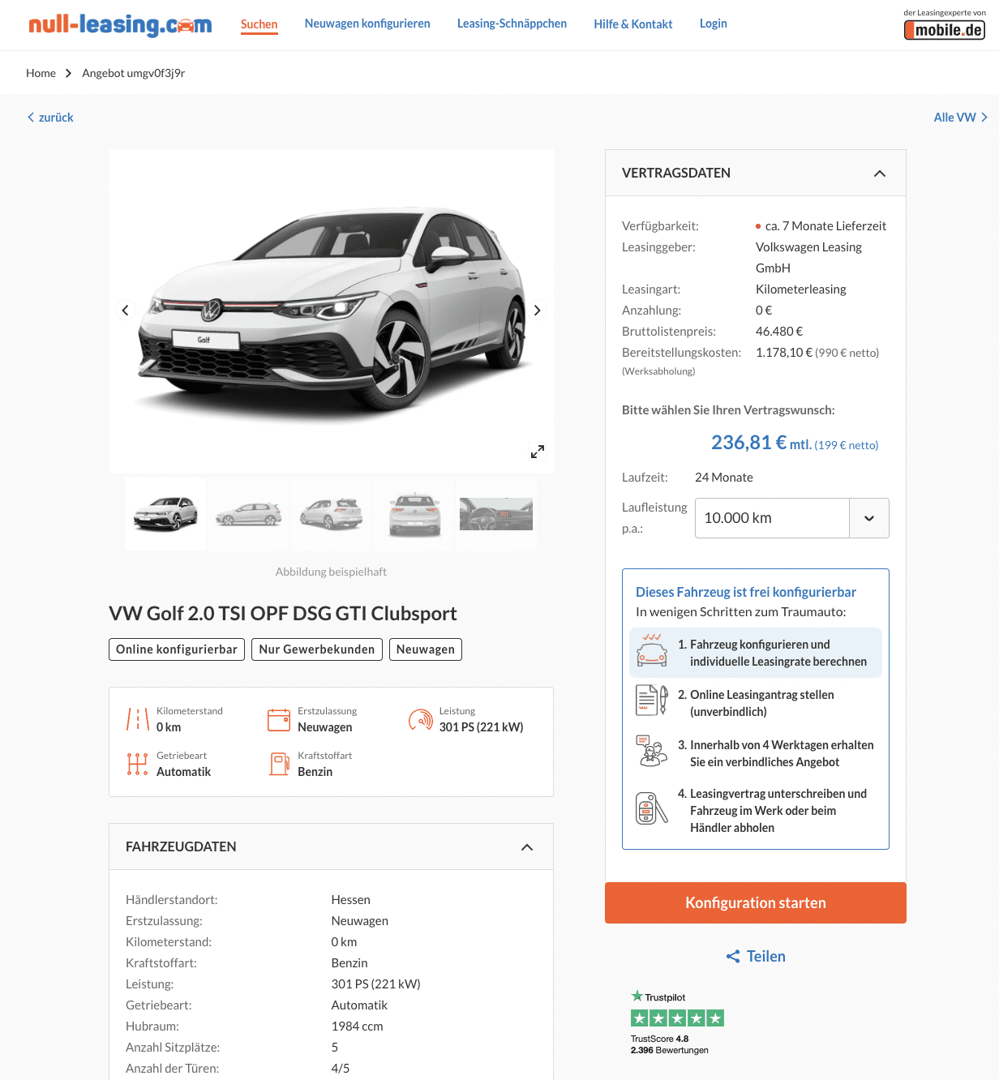Select fourth thumbnail, rear view
This screenshot has height=1080, width=999.
click(414, 514)
